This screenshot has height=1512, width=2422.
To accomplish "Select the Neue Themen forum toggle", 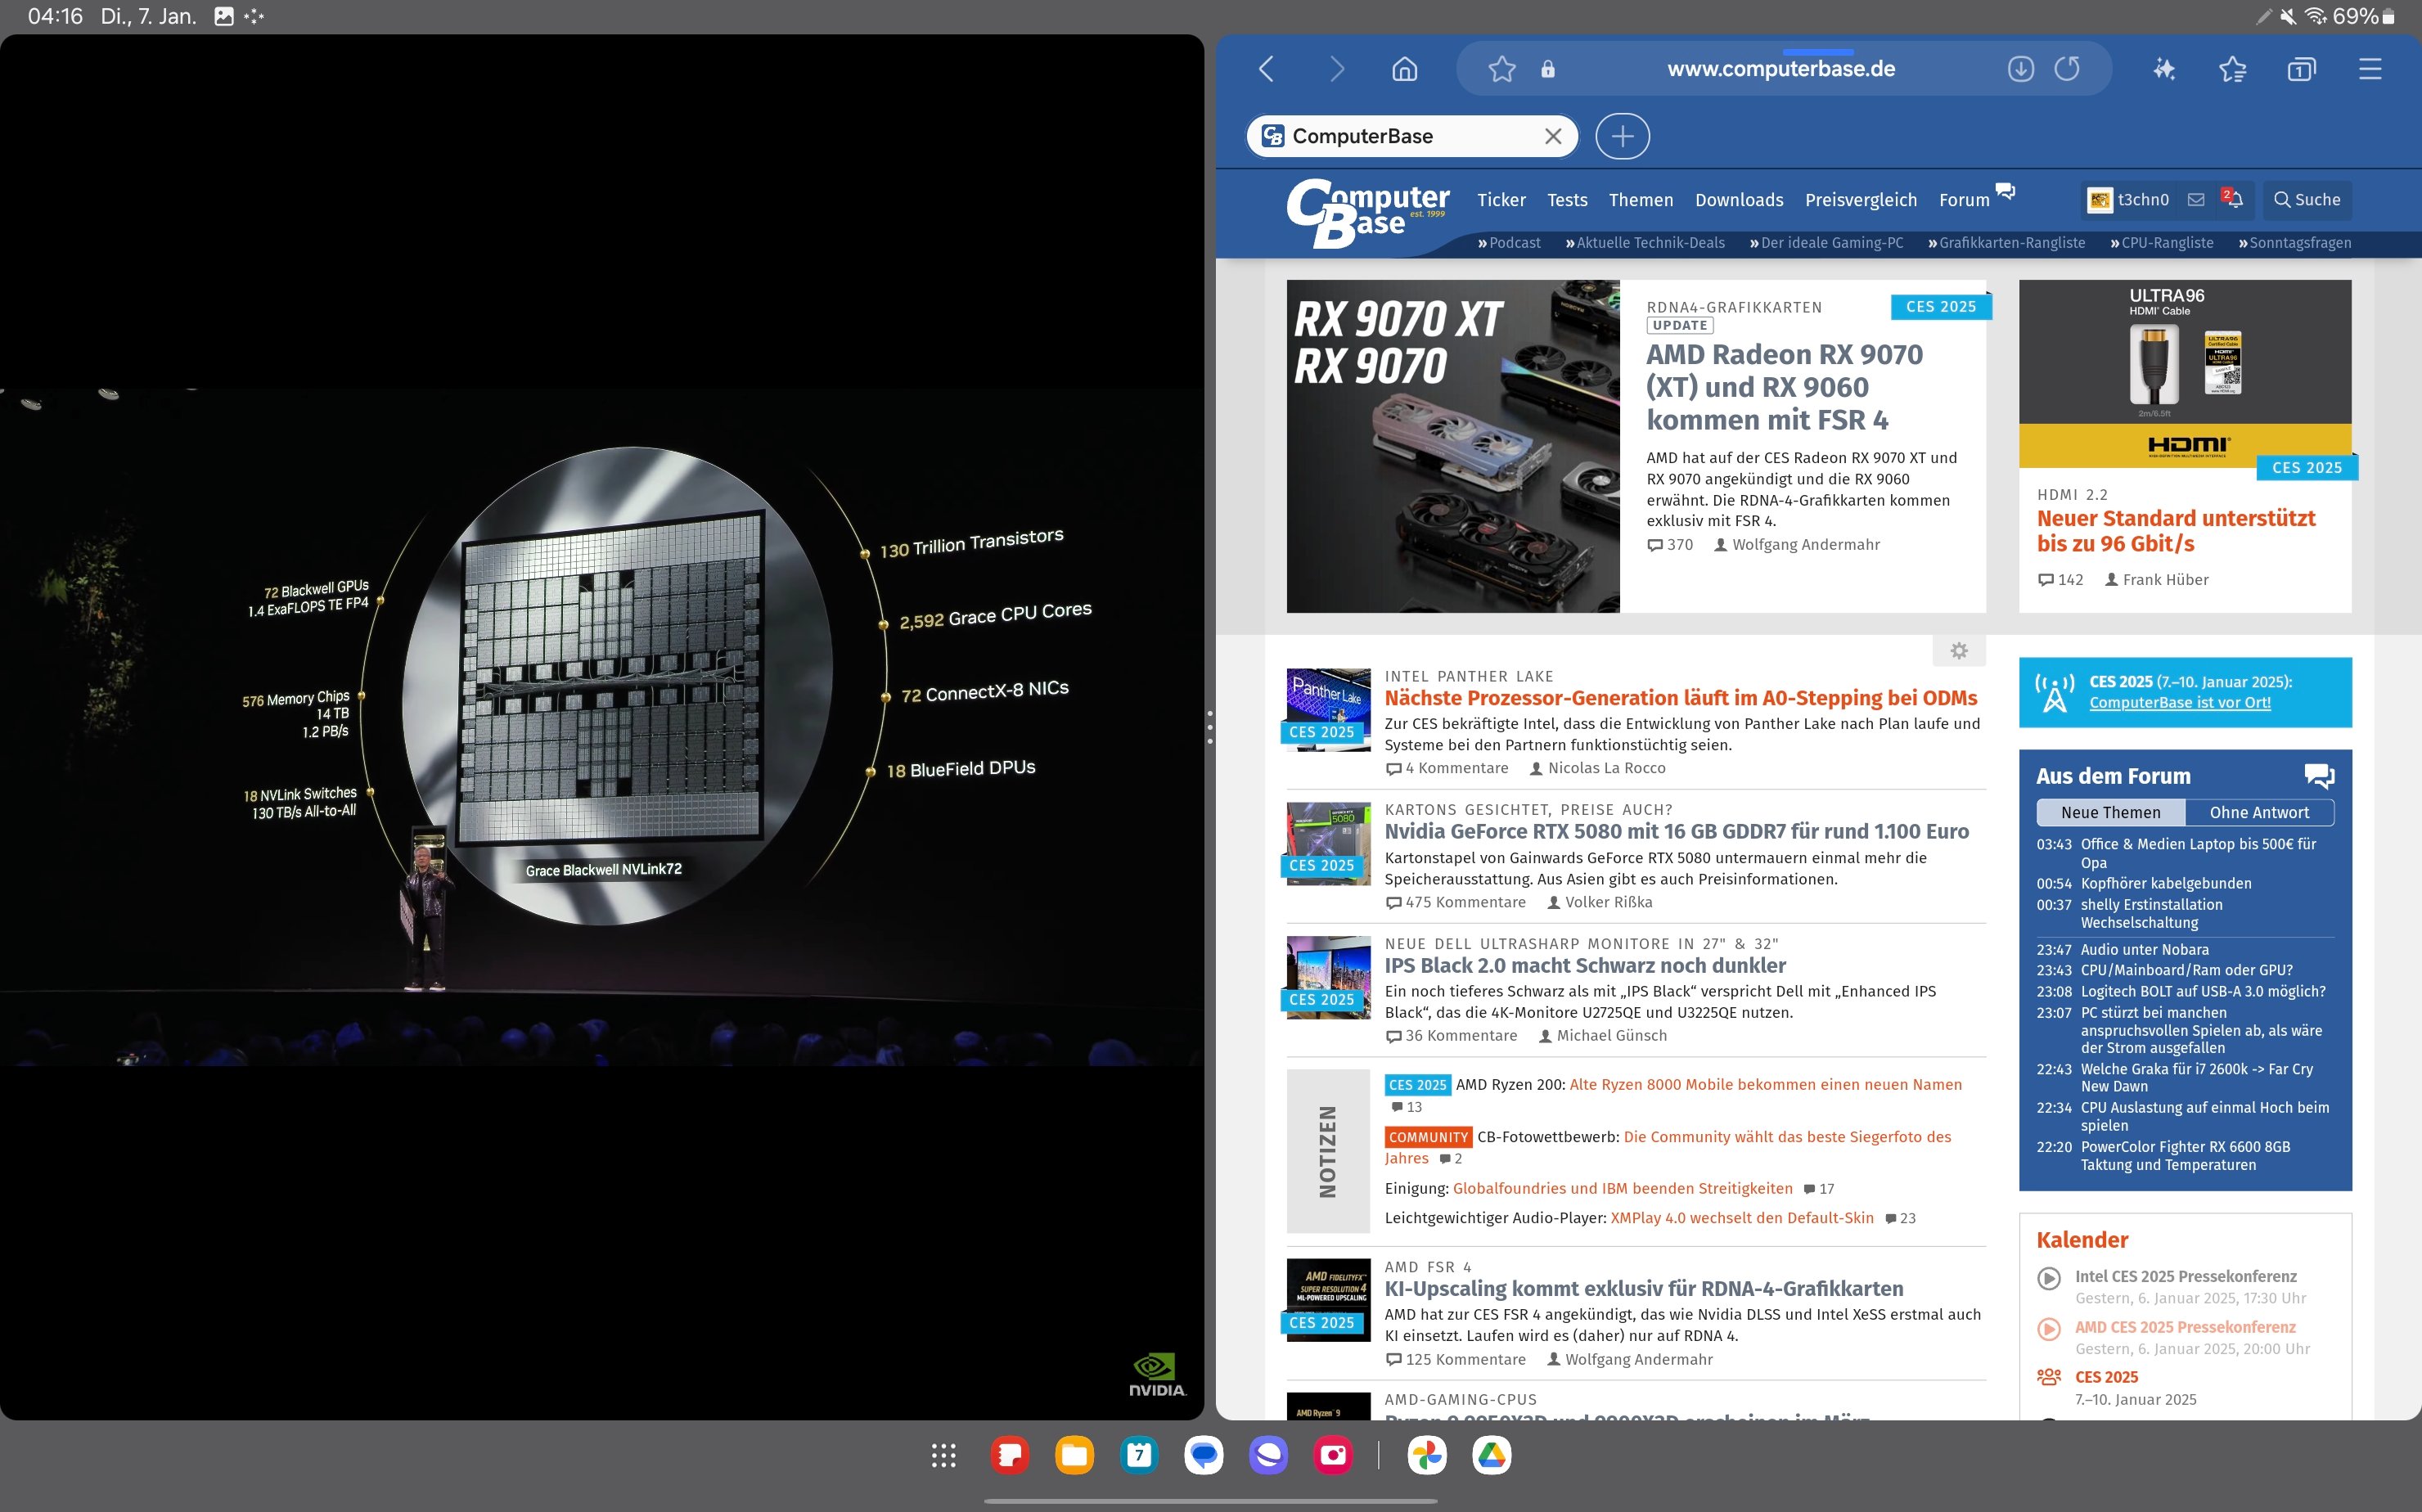I will (x=2110, y=812).
